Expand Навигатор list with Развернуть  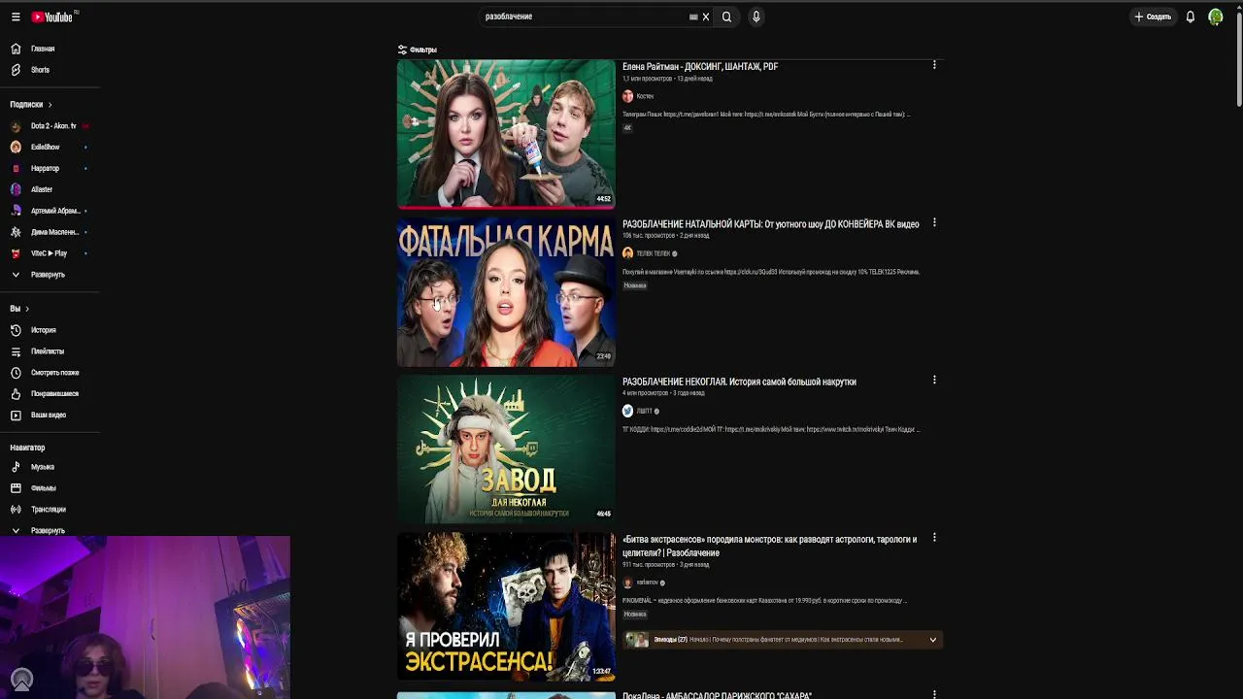pyautogui.click(x=49, y=530)
